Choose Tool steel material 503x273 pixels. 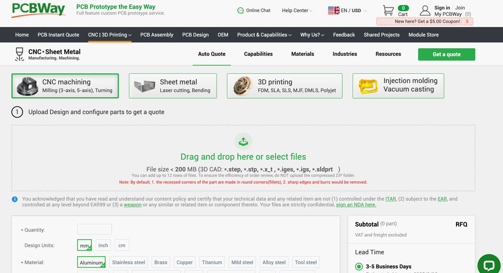pos(306,262)
